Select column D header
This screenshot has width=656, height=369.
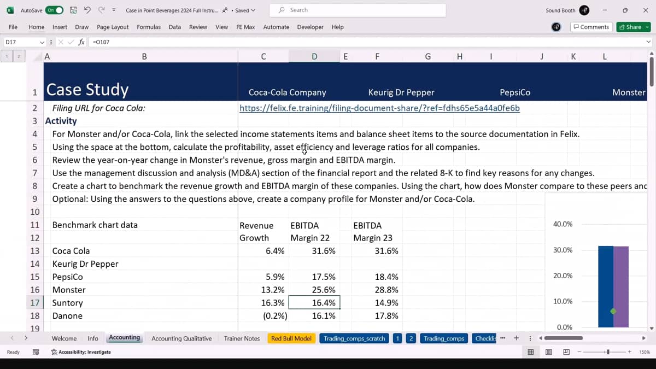pos(314,56)
